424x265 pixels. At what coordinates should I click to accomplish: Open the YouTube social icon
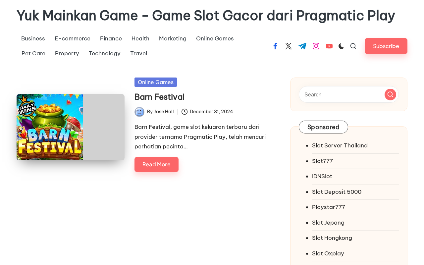pyautogui.click(x=329, y=46)
